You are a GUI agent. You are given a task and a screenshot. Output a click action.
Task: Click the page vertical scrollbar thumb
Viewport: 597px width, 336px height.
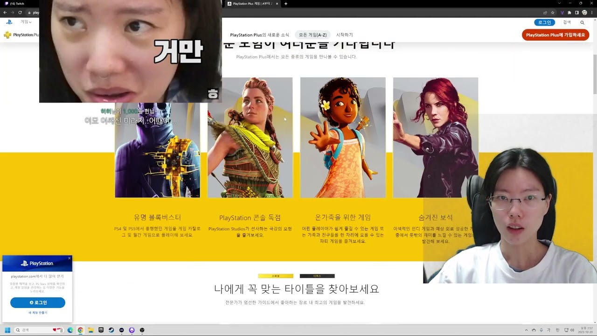[x=595, y=75]
